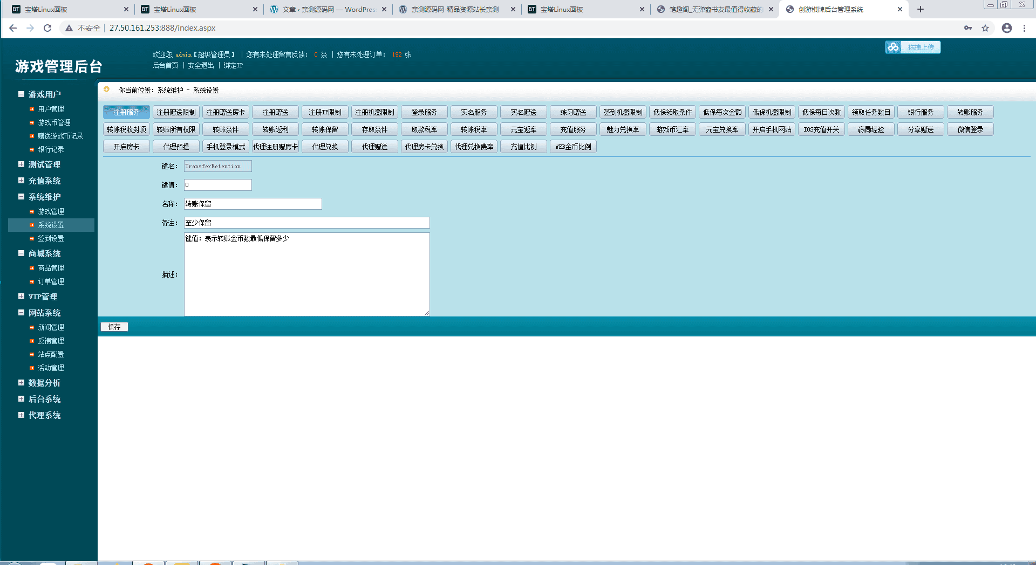Screen dimensions: 1036x565
Task: Expand the 测试管理 menu section
Action: coord(21,164)
